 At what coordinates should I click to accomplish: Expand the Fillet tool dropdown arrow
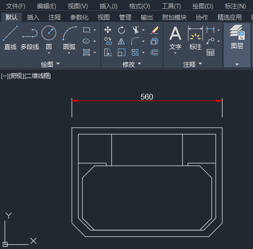click(x=143, y=41)
